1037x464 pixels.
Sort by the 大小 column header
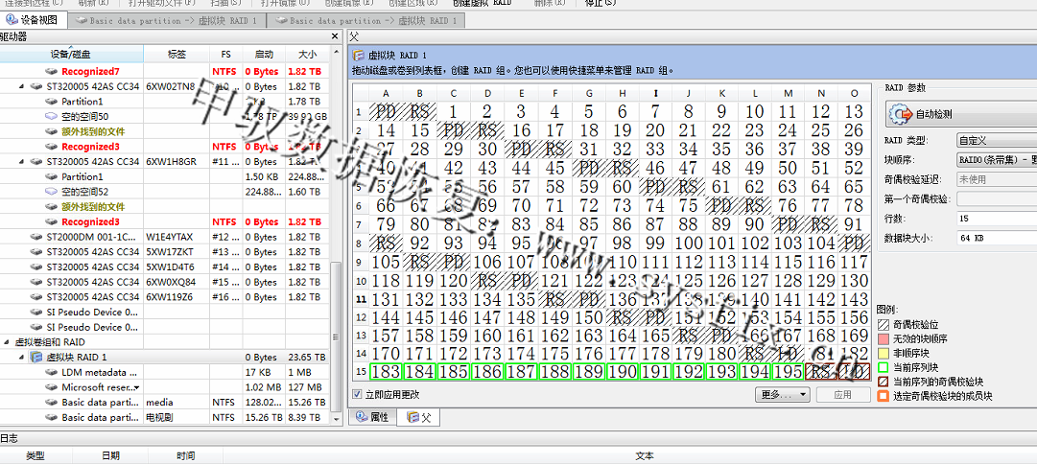(308, 55)
